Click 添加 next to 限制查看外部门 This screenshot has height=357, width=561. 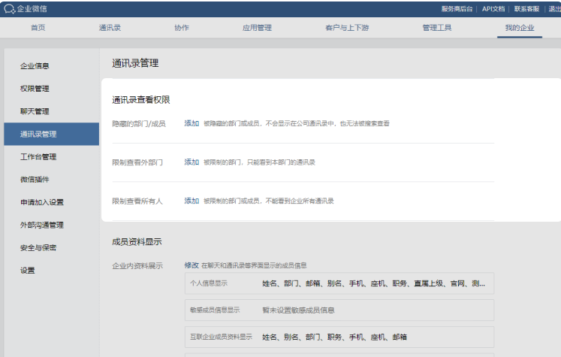click(x=192, y=162)
